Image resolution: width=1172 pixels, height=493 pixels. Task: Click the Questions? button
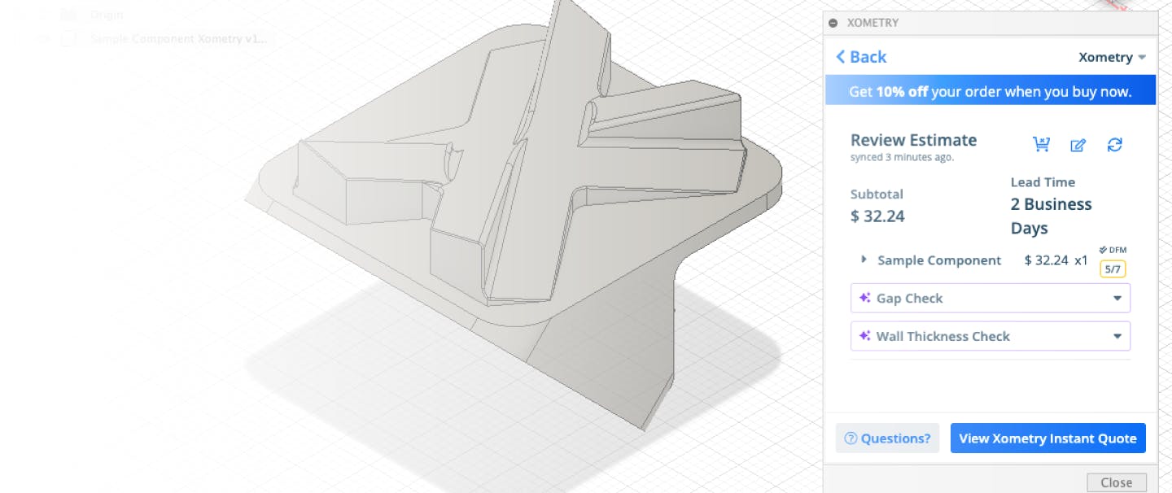(x=887, y=438)
